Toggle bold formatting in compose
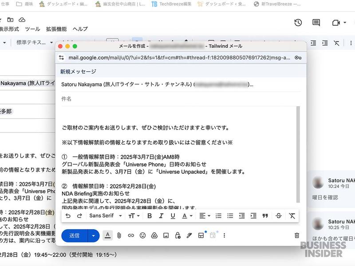This screenshot has width=355, height=266. 150,216
